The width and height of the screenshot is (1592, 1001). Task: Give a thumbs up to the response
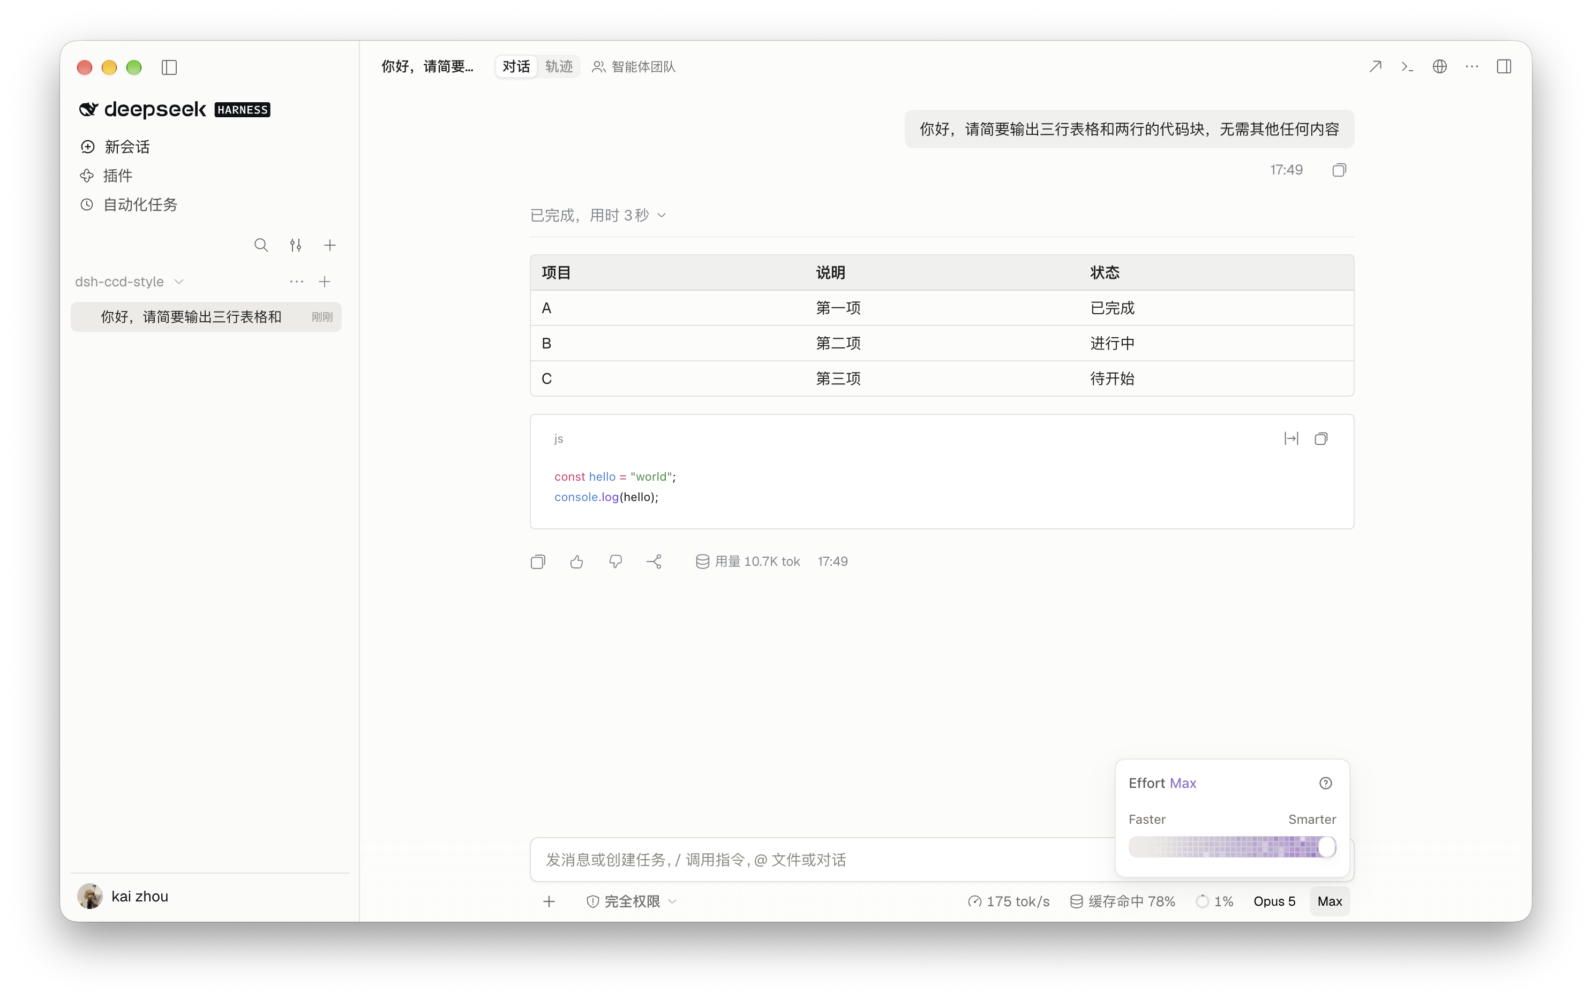576,562
